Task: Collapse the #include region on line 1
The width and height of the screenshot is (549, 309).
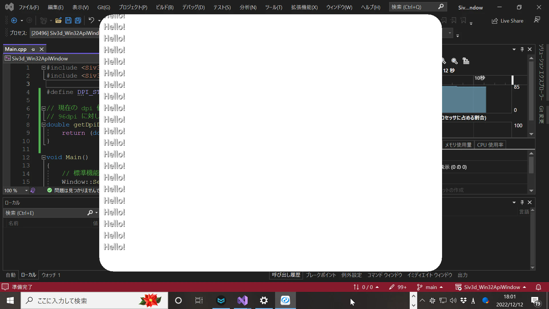Action: (43, 68)
